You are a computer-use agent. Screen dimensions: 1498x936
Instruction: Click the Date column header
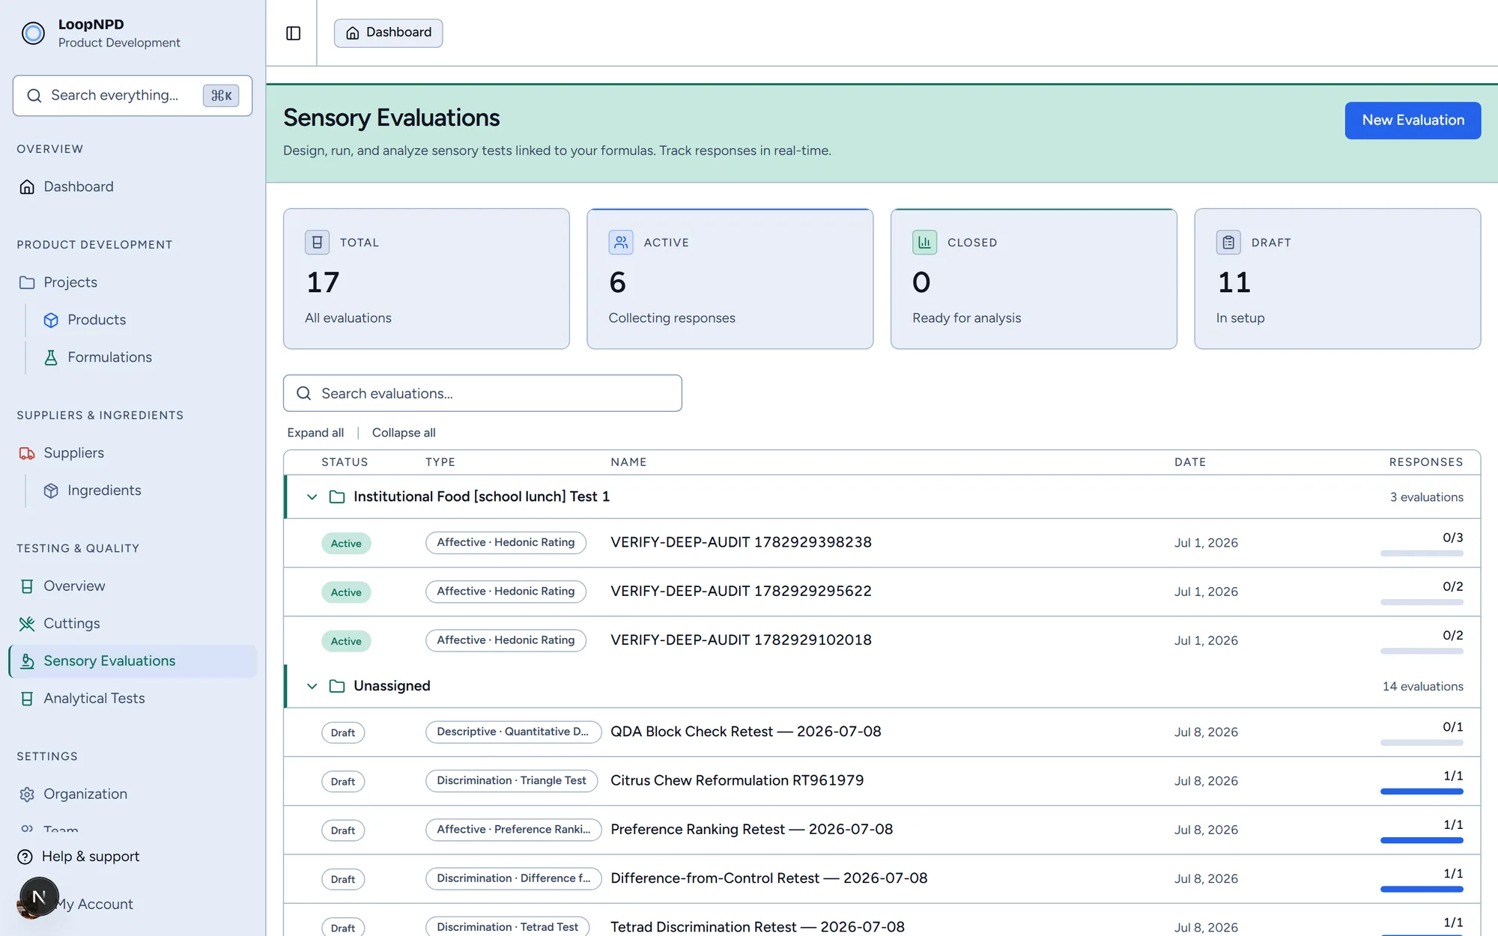[x=1190, y=462]
